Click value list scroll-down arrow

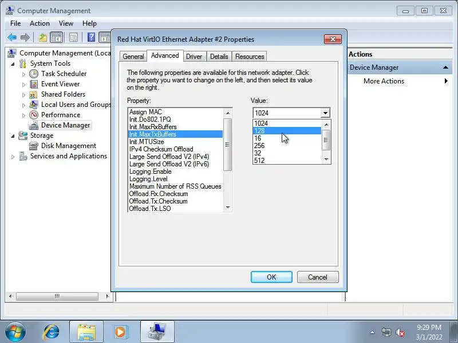(326, 159)
